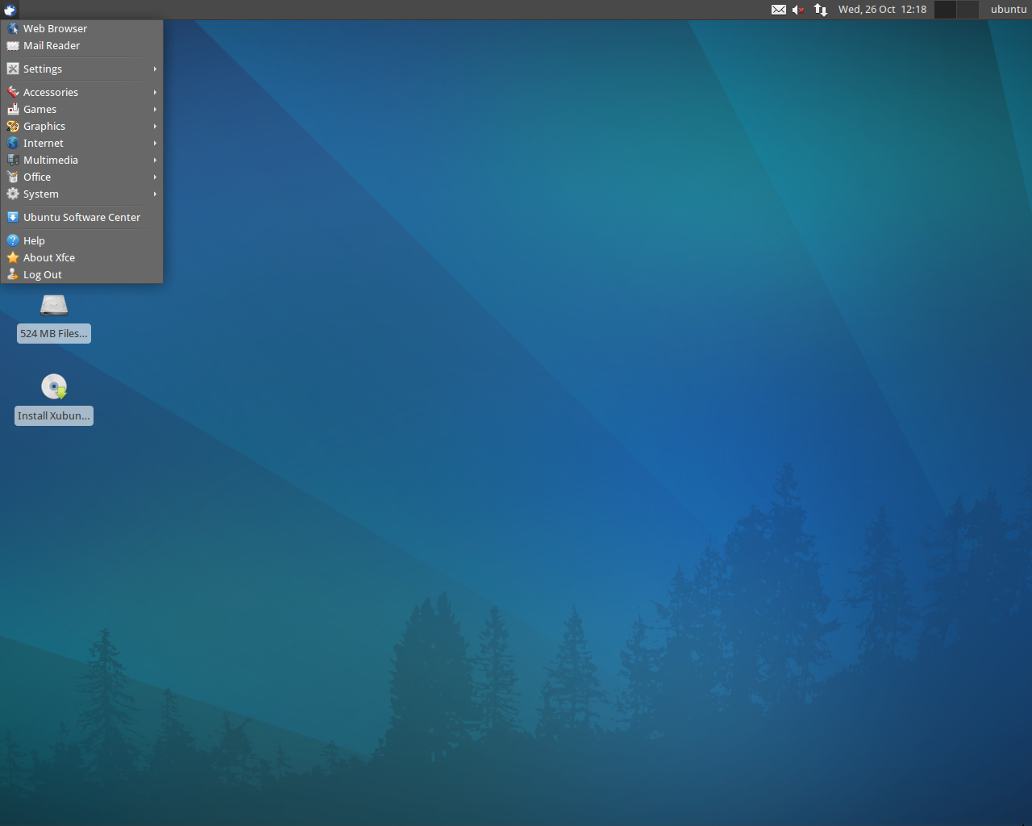Screen dimensions: 1032x826
Task: Click the muted volume icon in the panel
Action: pos(798,10)
